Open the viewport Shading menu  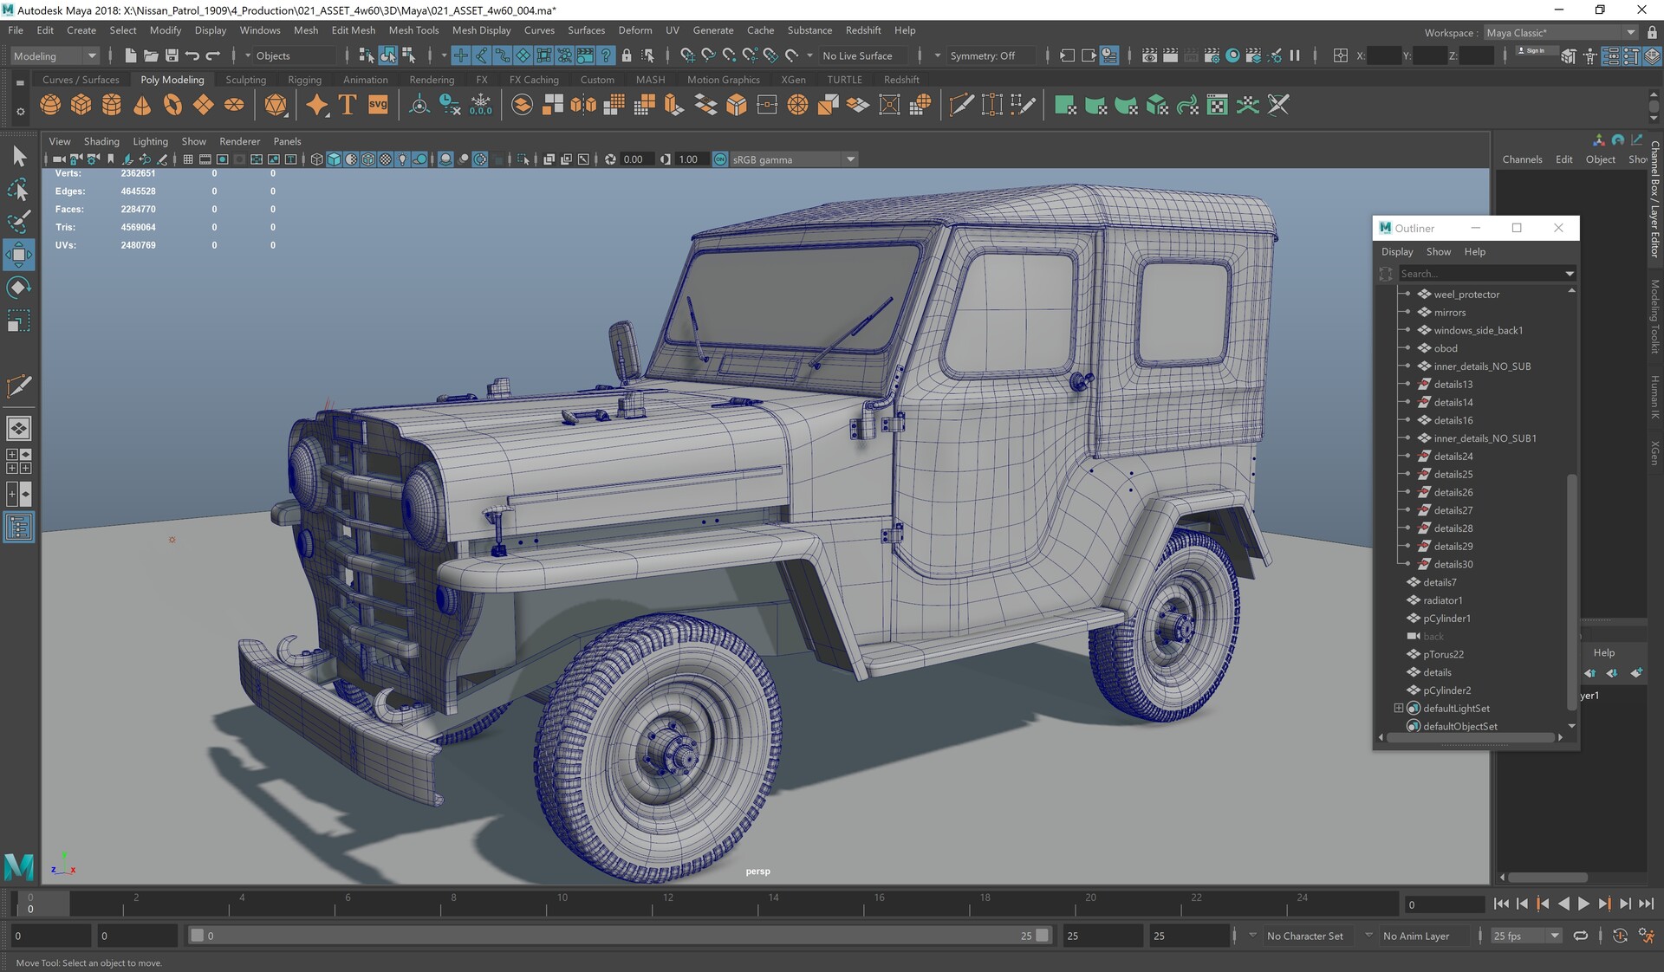click(x=101, y=141)
